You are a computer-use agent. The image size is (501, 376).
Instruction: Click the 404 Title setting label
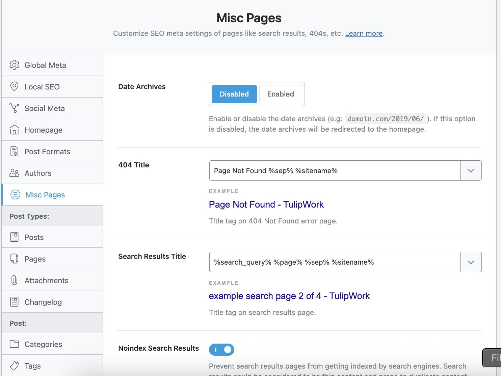[x=134, y=165]
